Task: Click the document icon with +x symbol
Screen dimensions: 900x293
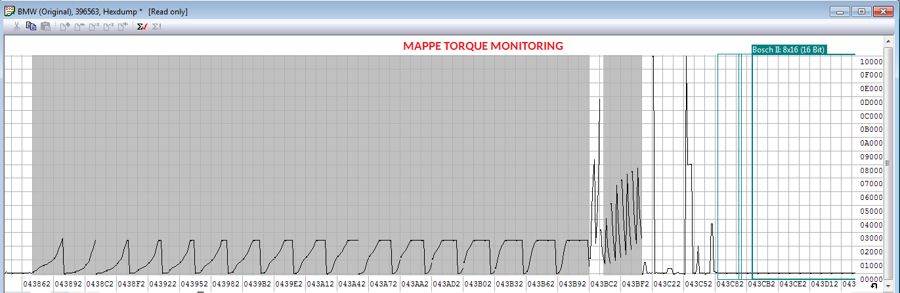Action: point(108,27)
